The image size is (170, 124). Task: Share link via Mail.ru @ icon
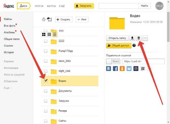tap(136, 69)
